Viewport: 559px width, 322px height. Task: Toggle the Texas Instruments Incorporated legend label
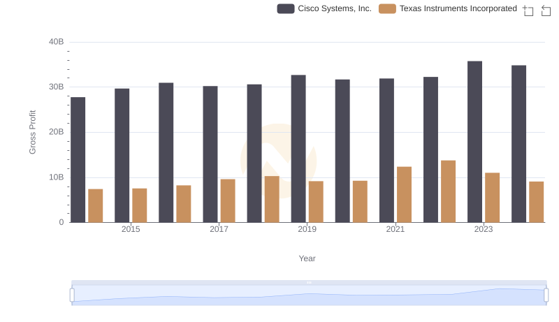pyautogui.click(x=458, y=8)
